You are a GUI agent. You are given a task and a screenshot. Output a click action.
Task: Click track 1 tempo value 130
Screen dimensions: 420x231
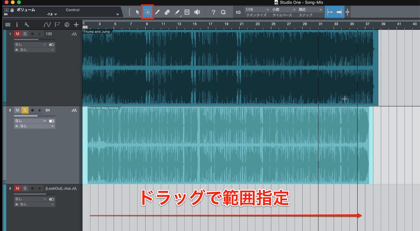49,34
